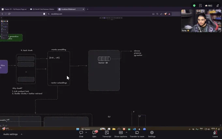This screenshot has height=139, width=222.
Task: Open the Brave Shields lion icon
Action: pos(166,14)
